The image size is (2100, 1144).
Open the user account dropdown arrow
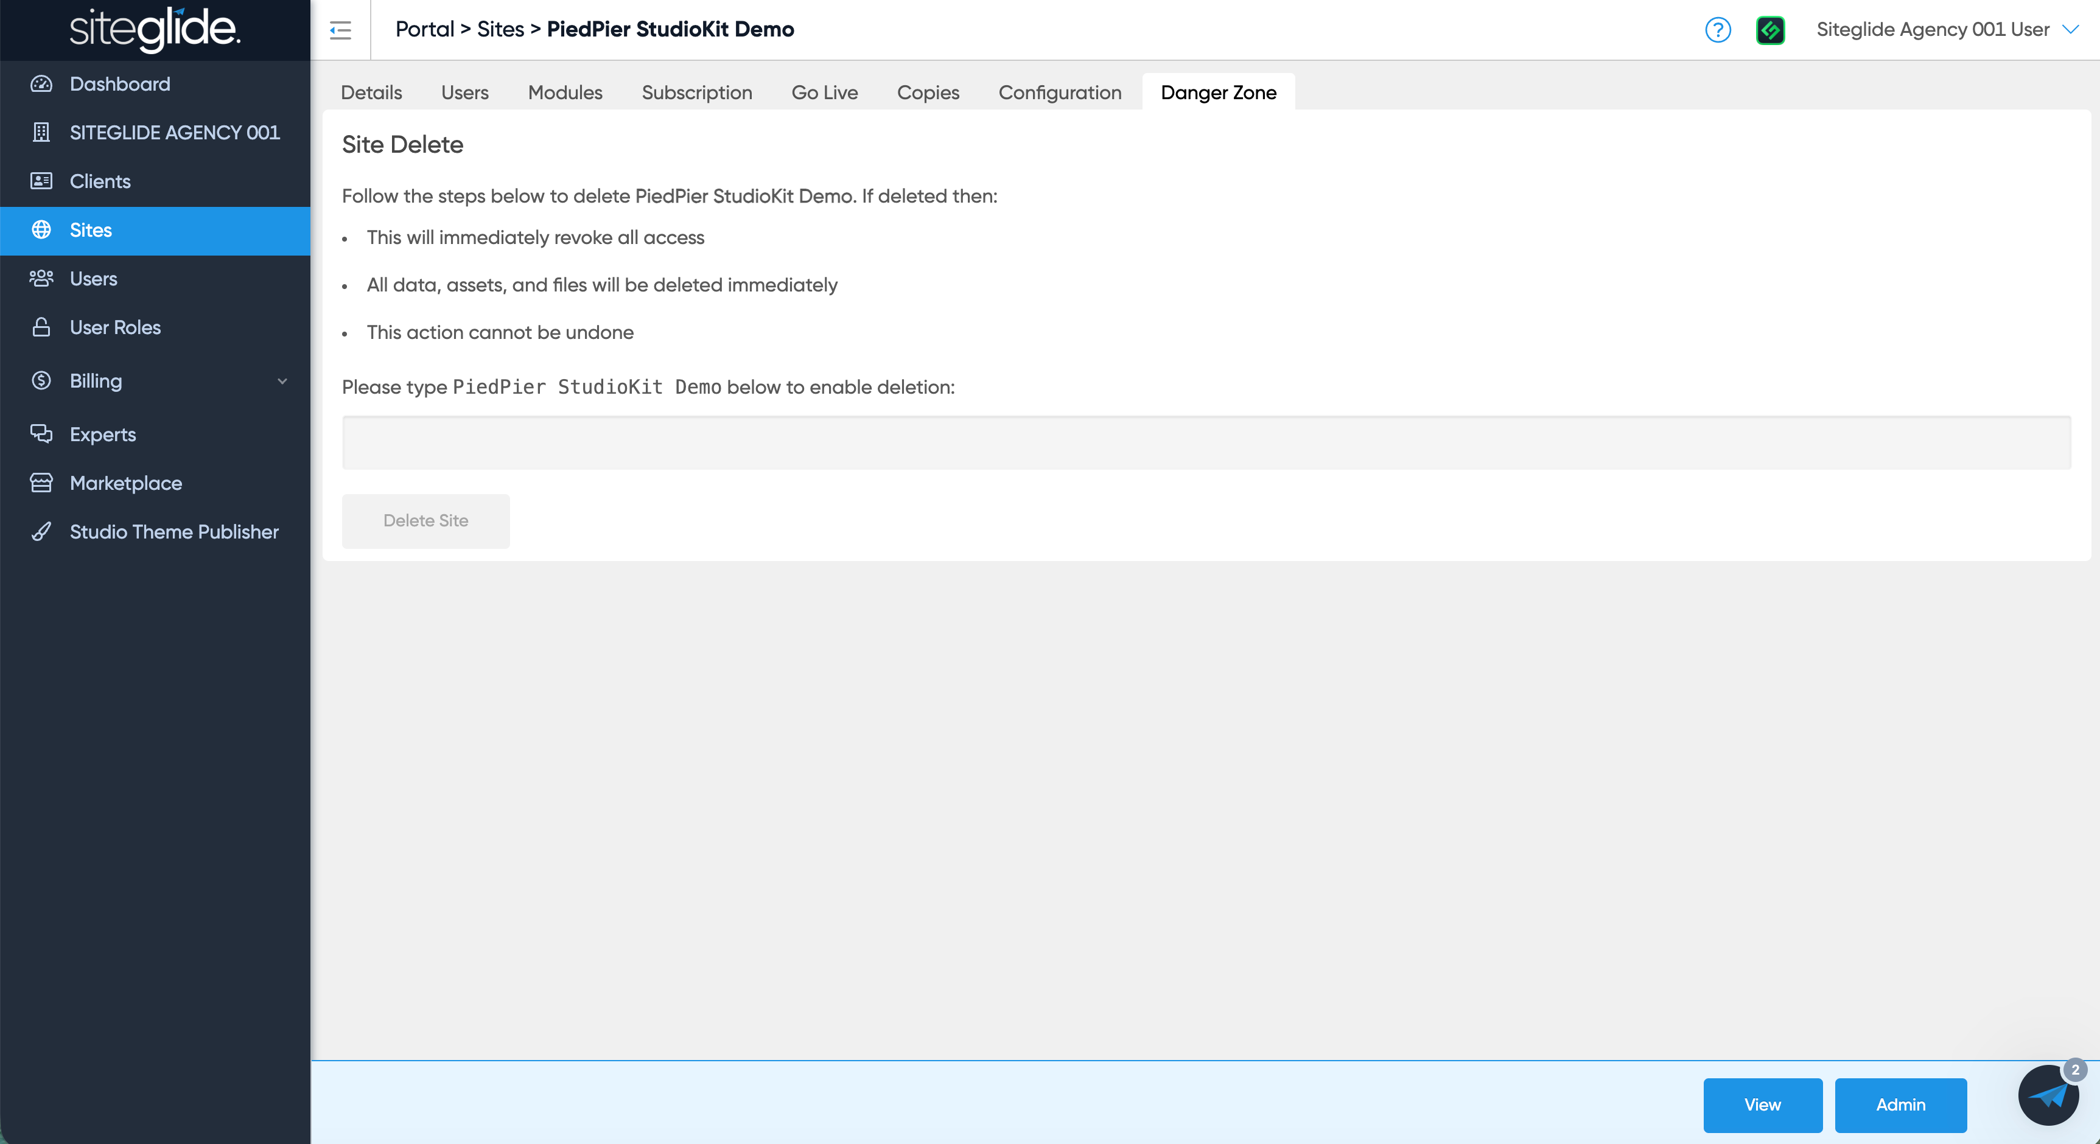(2071, 29)
